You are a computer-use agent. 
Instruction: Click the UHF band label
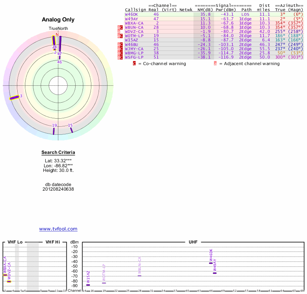[x=193, y=242]
